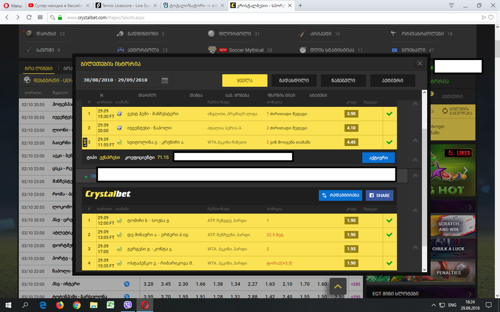Screen dimensions: 500x312
Task: Select the გადახდილი filter tab
Action: coord(294,80)
